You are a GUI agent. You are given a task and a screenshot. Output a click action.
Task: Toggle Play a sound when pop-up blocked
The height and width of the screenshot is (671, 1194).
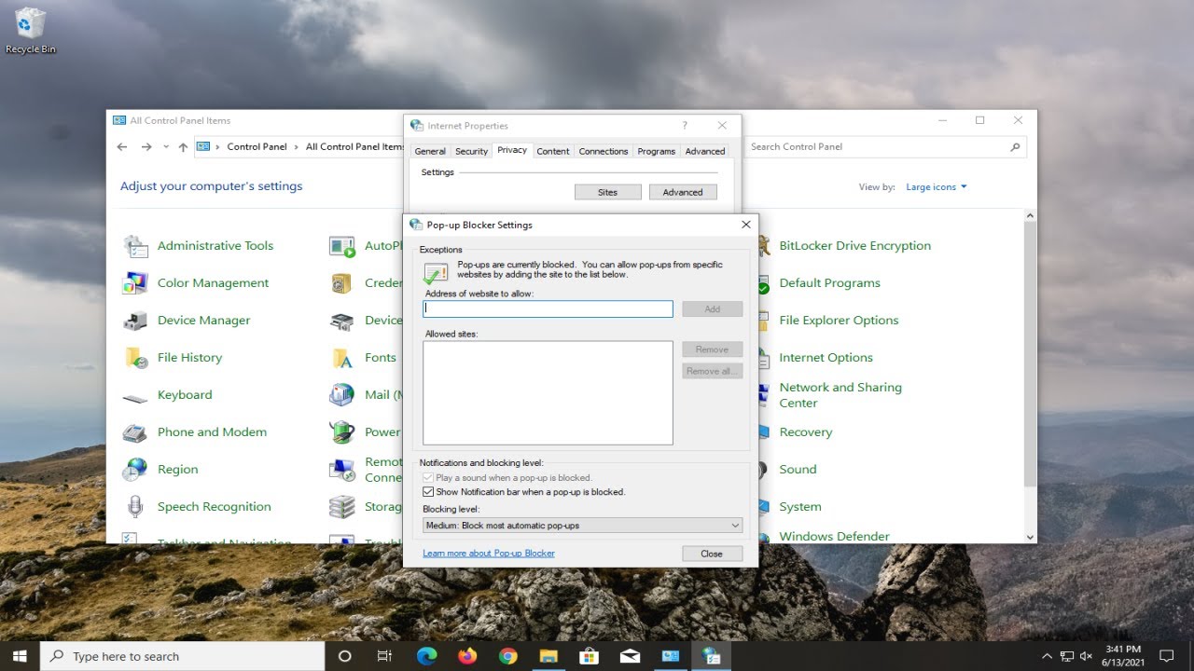428,478
